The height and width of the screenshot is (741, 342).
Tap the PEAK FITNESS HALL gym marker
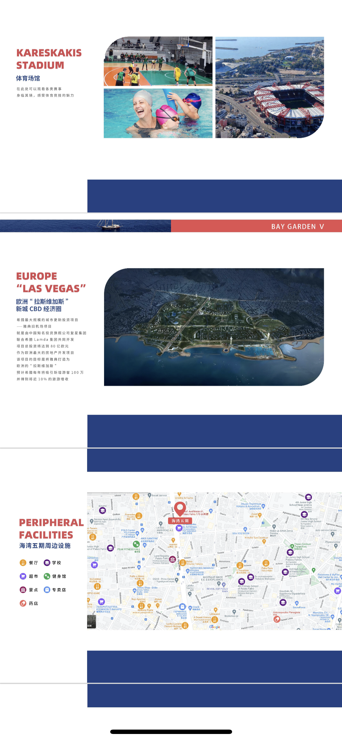[136, 544]
